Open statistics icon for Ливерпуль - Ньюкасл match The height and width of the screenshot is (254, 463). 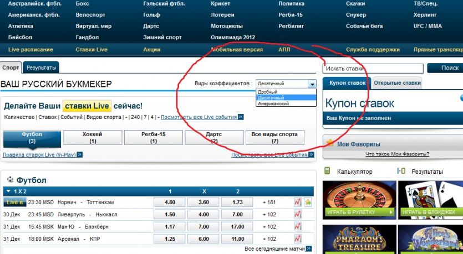[298, 215]
